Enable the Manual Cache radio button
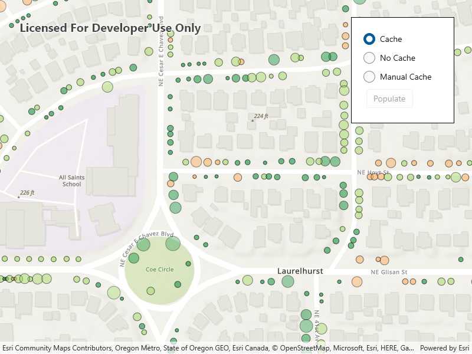The width and height of the screenshot is (472, 354). click(x=369, y=77)
